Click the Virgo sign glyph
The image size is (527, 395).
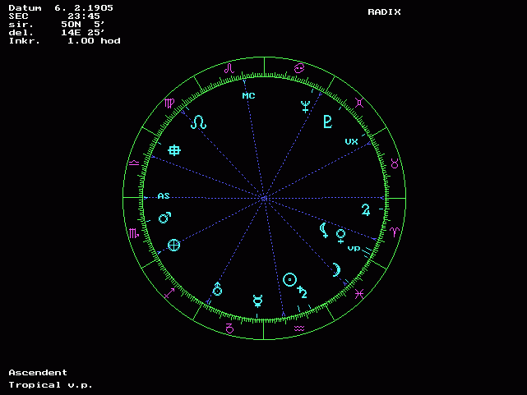point(169,103)
